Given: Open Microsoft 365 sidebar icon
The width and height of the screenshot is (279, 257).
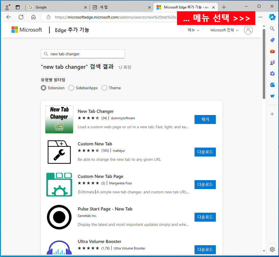Looking at the screenshot, I should tap(272, 74).
